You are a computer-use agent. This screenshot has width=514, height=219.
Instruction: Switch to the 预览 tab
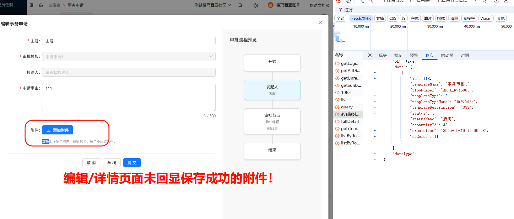pyautogui.click(x=414, y=55)
